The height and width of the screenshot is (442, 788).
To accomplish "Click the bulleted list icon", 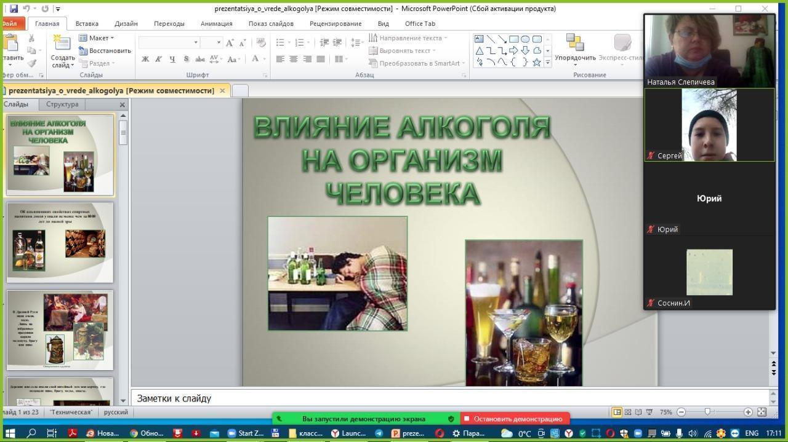I will point(280,42).
